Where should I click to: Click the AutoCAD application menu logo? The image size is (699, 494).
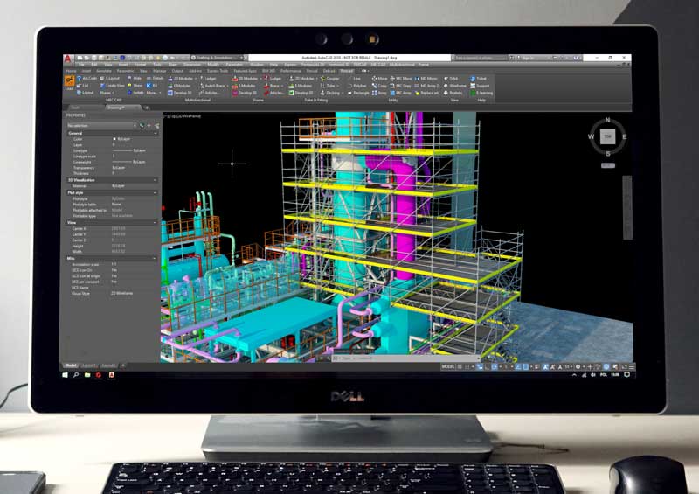[68, 59]
